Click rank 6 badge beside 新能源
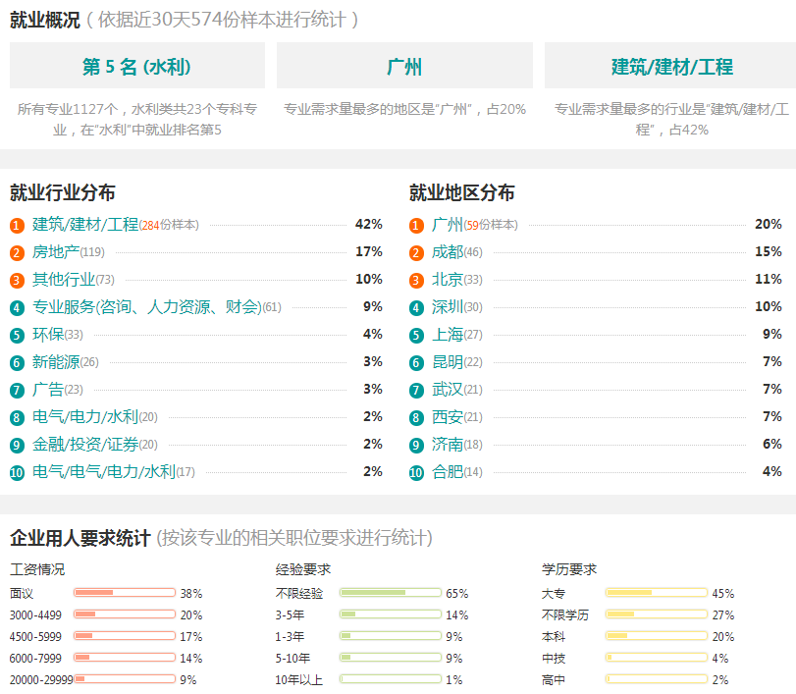Screen dimensions: 796x694 (17, 362)
